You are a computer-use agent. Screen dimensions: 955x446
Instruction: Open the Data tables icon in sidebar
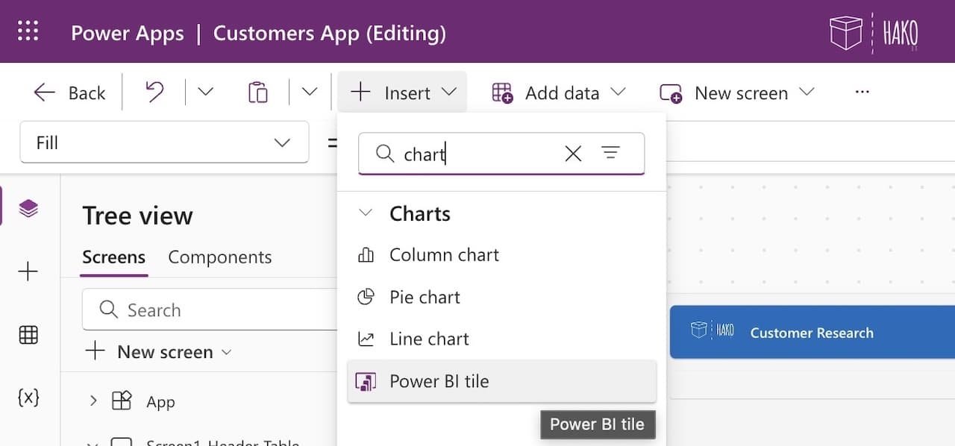click(28, 335)
